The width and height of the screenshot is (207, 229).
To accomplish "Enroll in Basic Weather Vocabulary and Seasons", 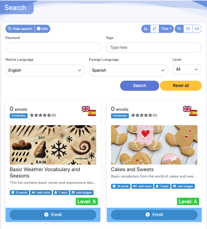I will click(x=53, y=215).
